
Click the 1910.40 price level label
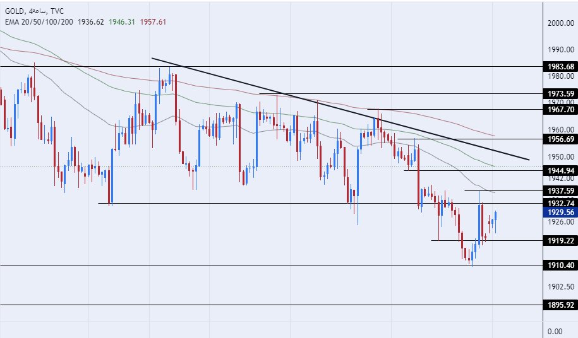(560, 265)
